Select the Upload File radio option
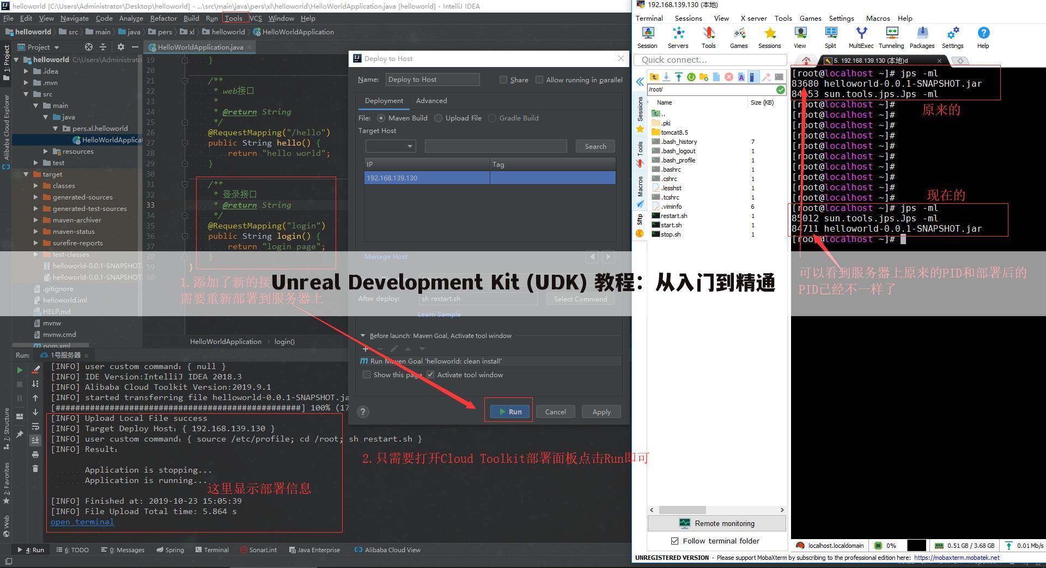 point(438,118)
